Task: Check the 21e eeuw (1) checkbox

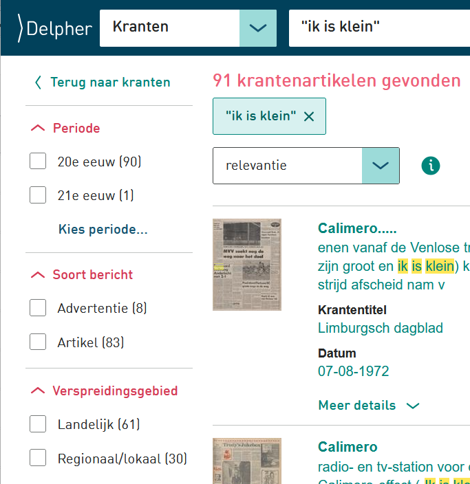Action: (x=38, y=195)
